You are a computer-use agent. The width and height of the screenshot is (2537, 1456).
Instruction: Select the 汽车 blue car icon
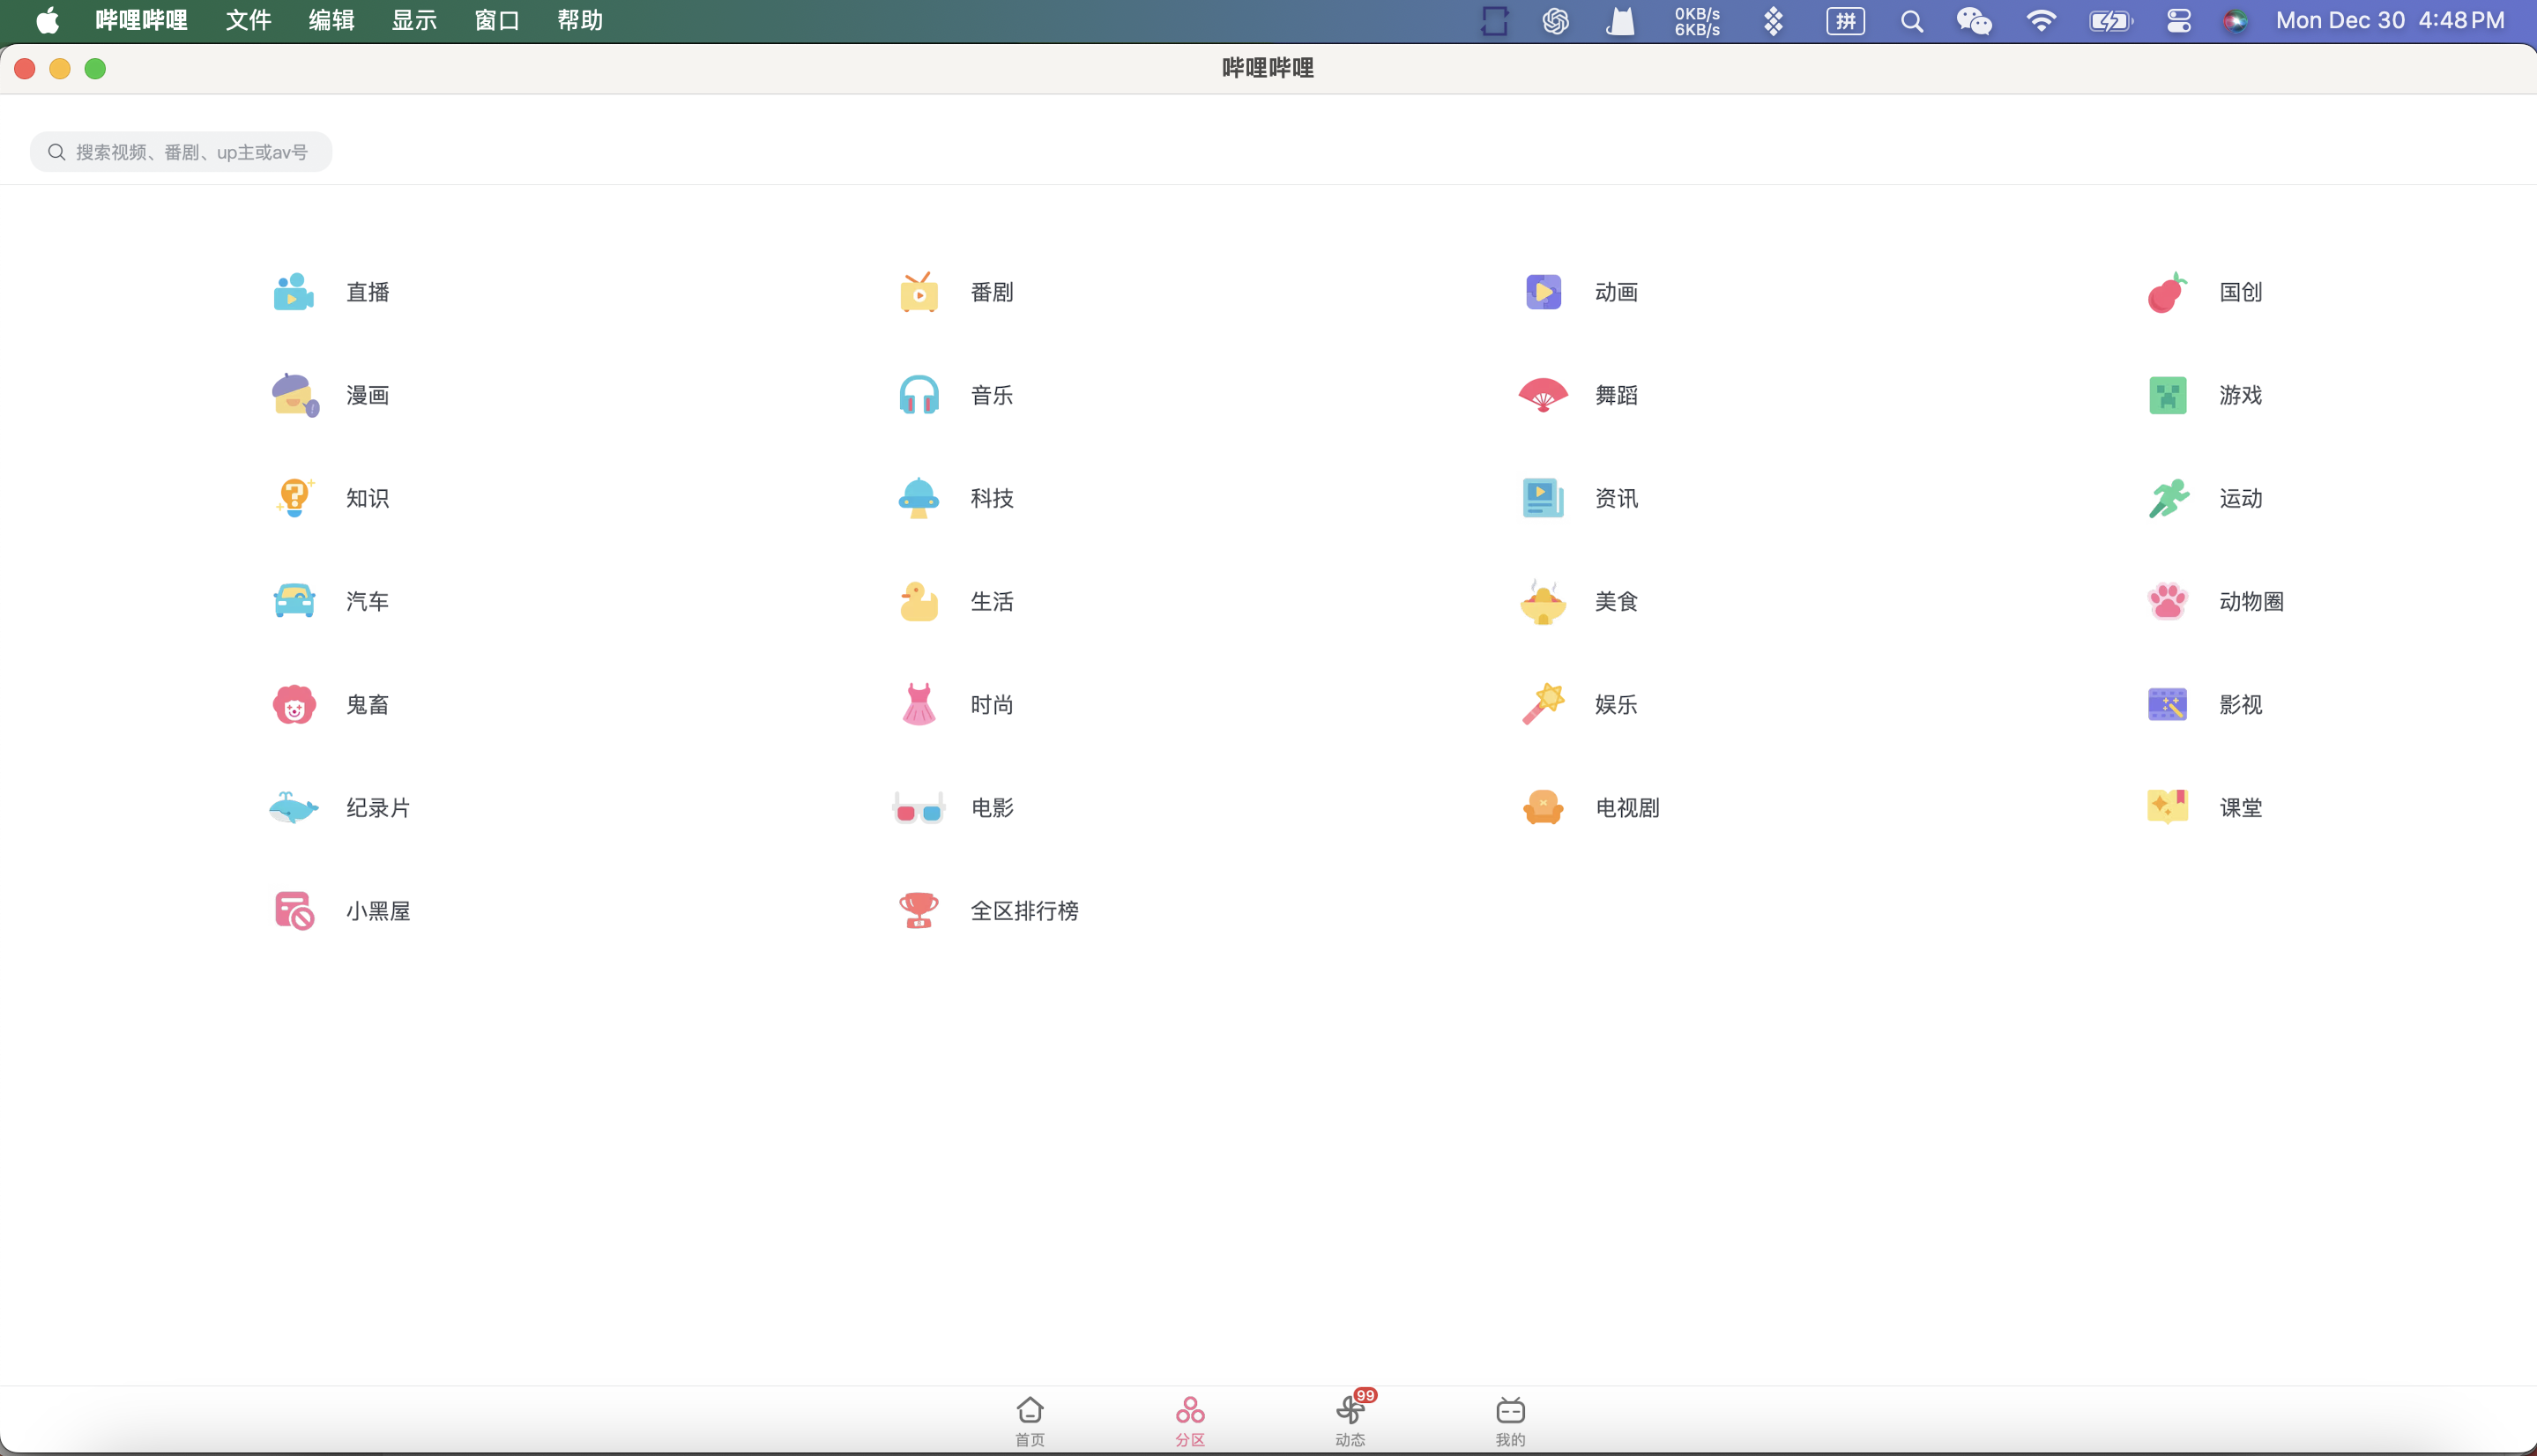[294, 601]
